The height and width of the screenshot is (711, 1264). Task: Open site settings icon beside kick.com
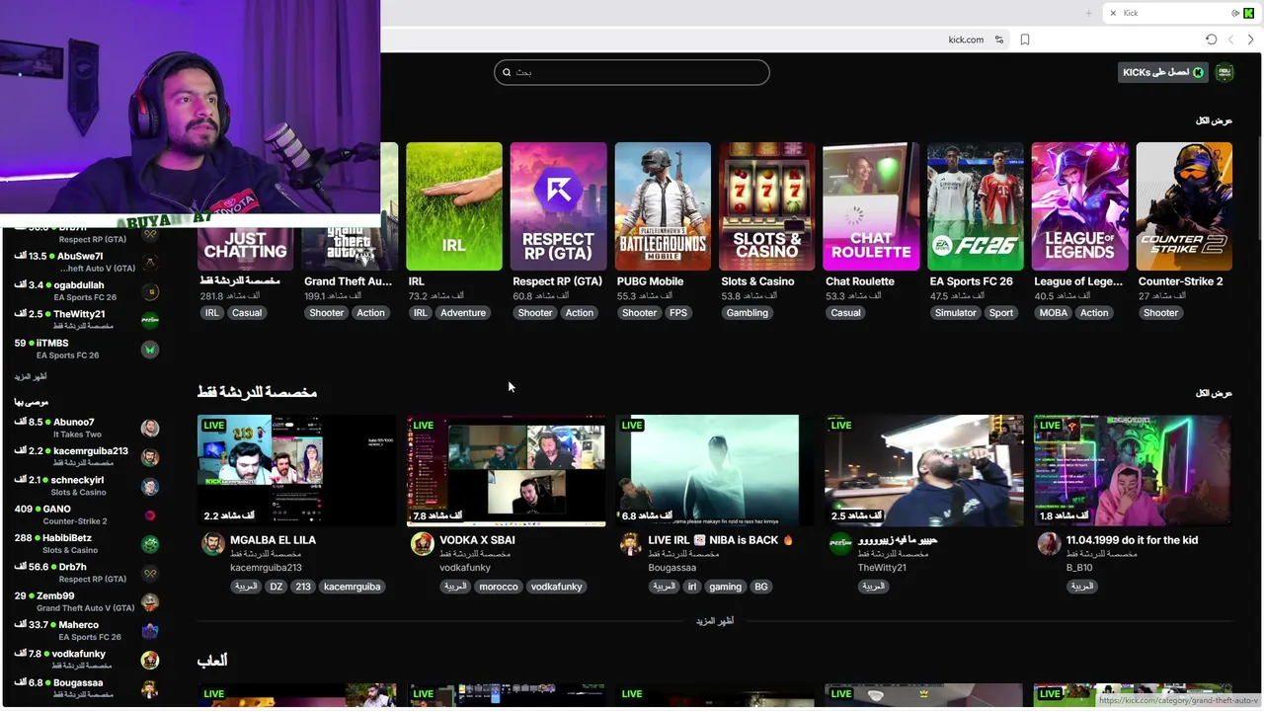point(999,39)
